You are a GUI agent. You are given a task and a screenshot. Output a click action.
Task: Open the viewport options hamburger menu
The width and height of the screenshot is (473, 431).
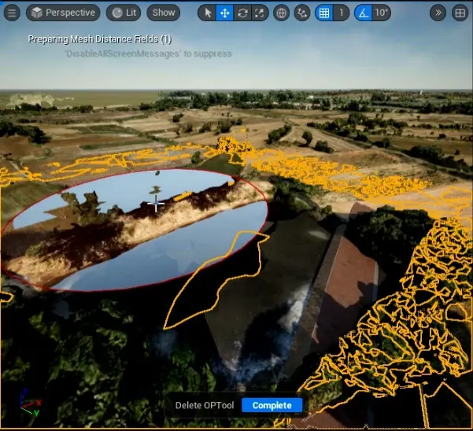pyautogui.click(x=12, y=13)
